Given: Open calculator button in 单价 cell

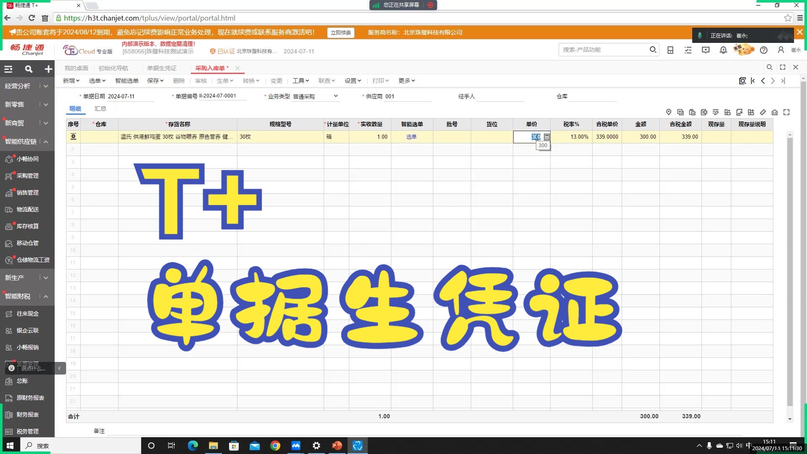Looking at the screenshot, I should pos(546,137).
